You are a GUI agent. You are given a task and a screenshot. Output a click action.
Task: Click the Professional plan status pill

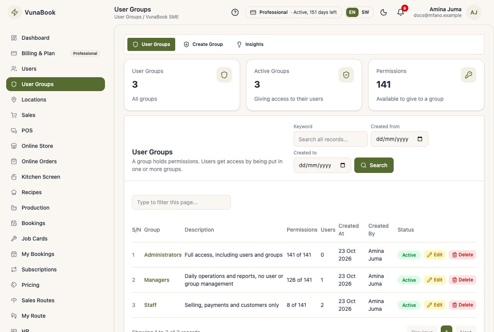pyautogui.click(x=293, y=12)
